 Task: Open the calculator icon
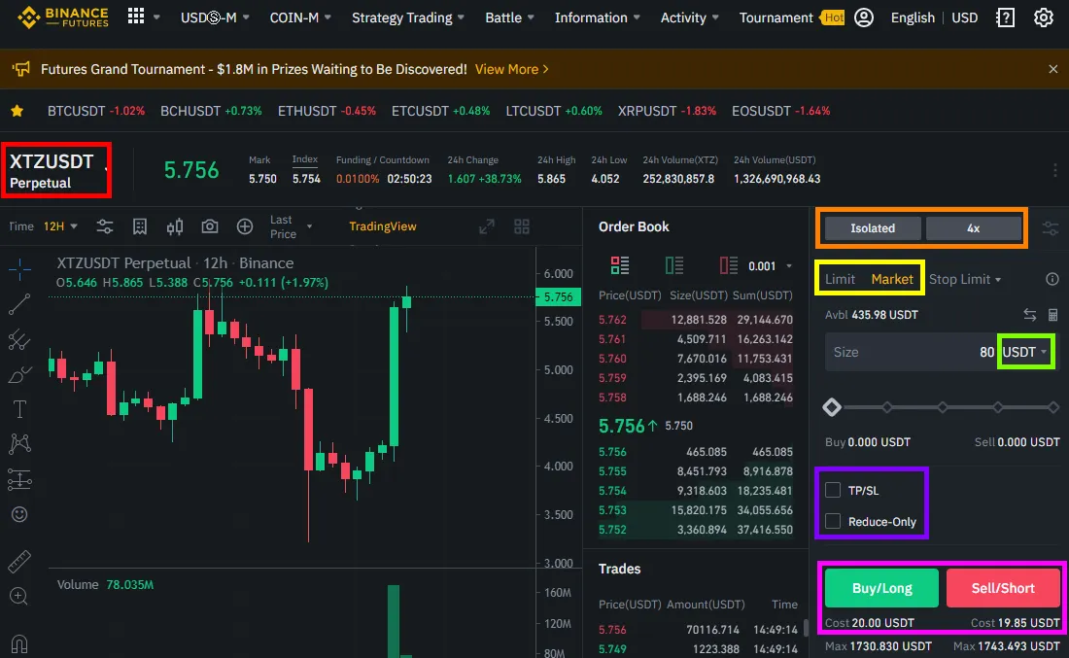pos(1052,314)
